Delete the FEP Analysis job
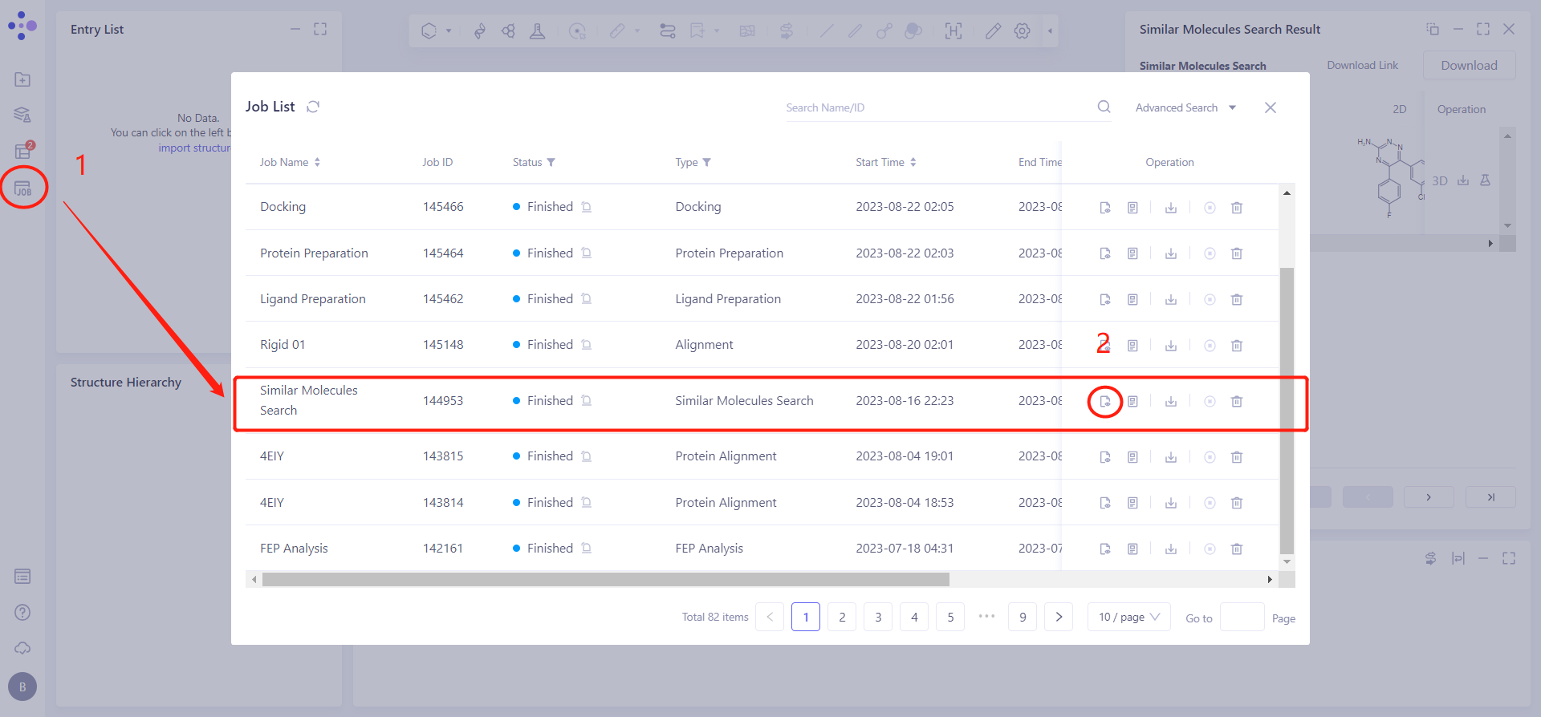 click(x=1237, y=549)
